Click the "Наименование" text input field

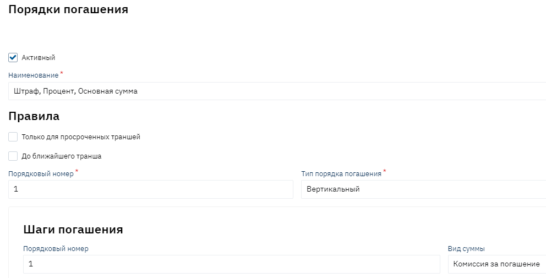(x=275, y=91)
